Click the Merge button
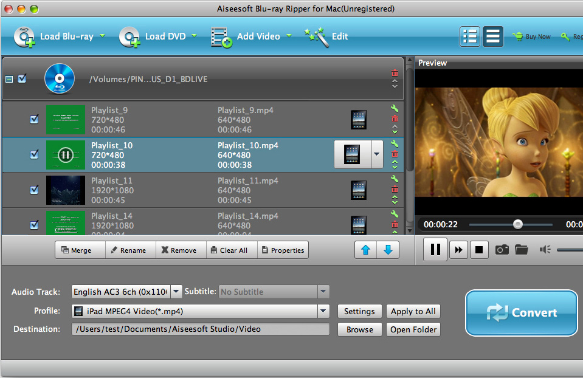This screenshot has height=378, width=583. pyautogui.click(x=80, y=250)
